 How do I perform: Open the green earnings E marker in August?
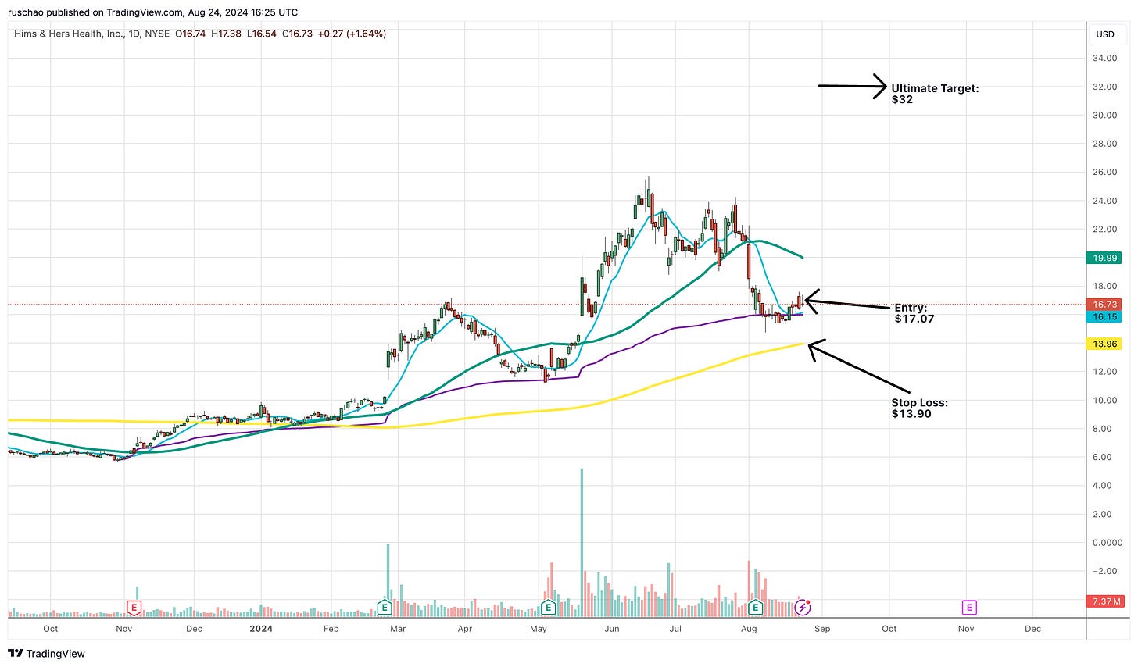click(756, 607)
